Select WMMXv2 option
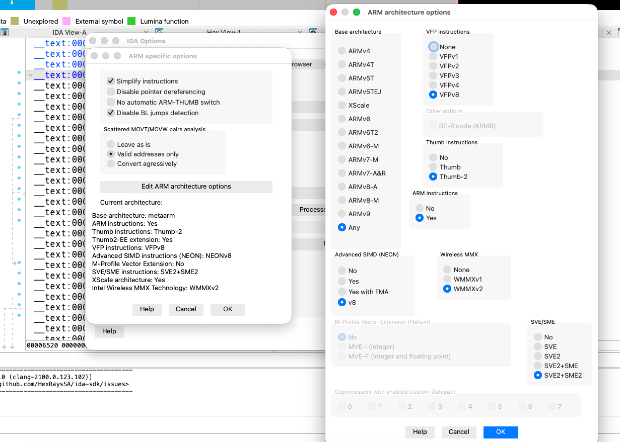This screenshot has width=620, height=442. pyautogui.click(x=447, y=289)
